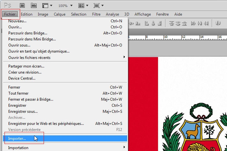Viewport: 227px width, 151px height.
Task: Click Enregistrer (Ctrl+S)
Action: tap(65, 105)
